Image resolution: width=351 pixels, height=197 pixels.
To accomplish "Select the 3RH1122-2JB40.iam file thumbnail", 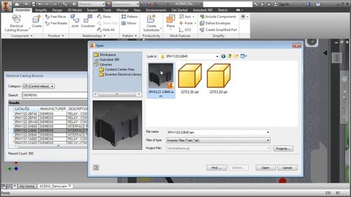I will (x=161, y=80).
